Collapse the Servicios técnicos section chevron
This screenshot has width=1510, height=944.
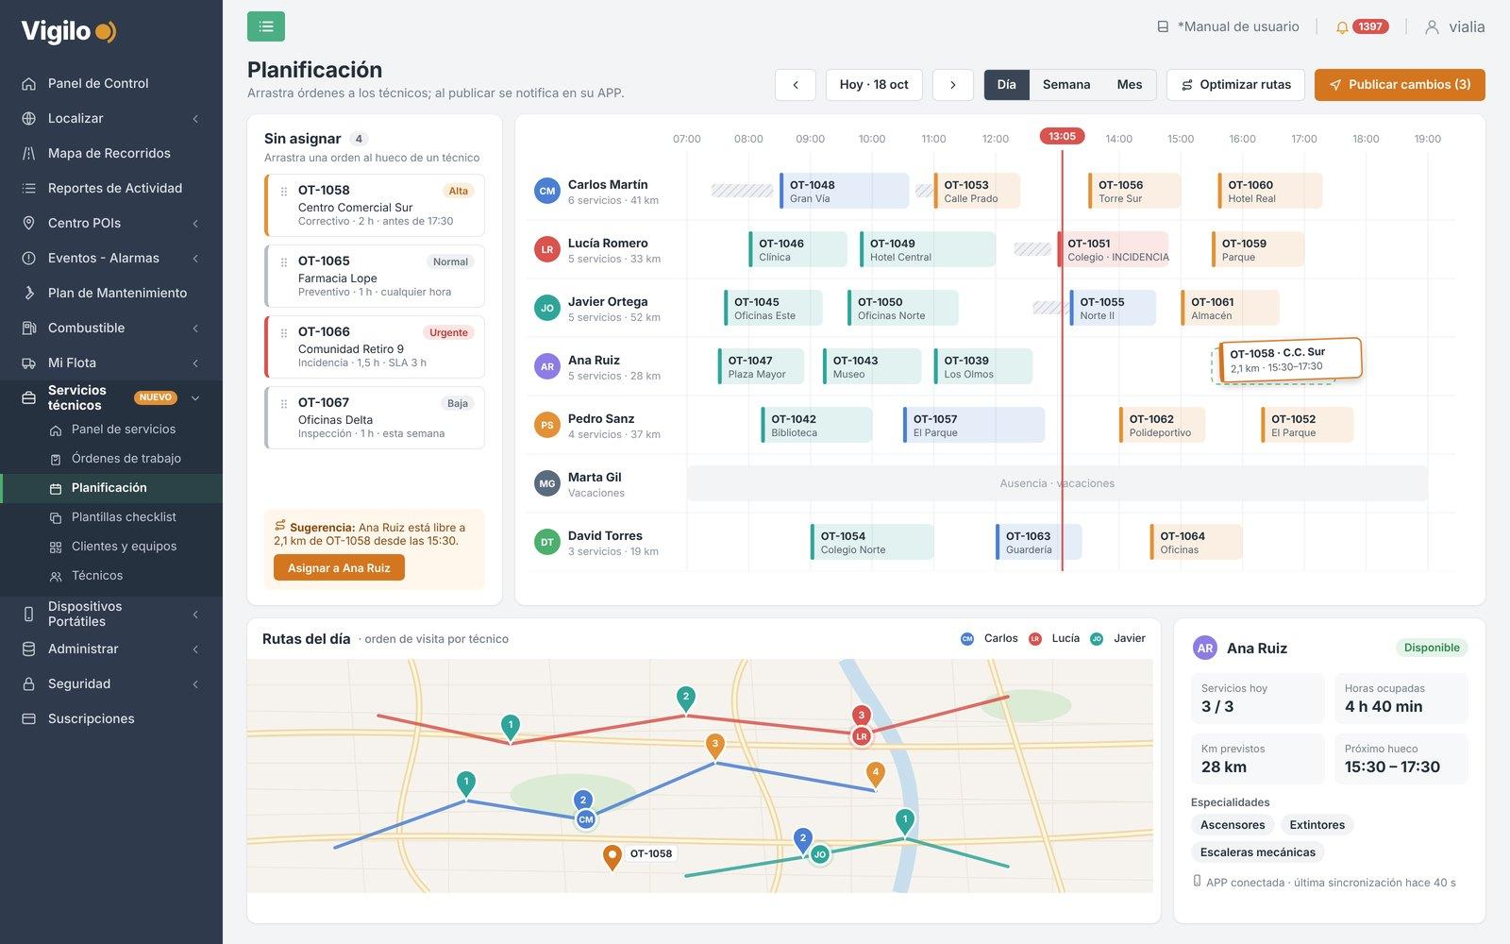coord(195,397)
